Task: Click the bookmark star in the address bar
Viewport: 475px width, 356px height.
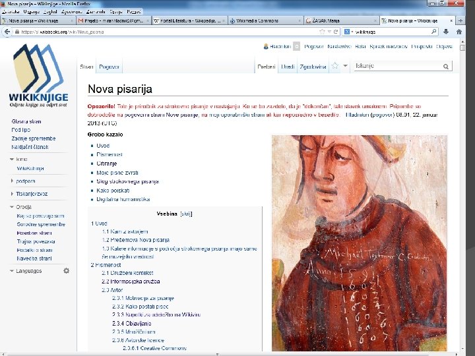Action: click(x=322, y=32)
